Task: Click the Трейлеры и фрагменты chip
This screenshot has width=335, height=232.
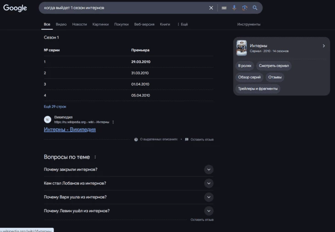Action: click(x=257, y=89)
